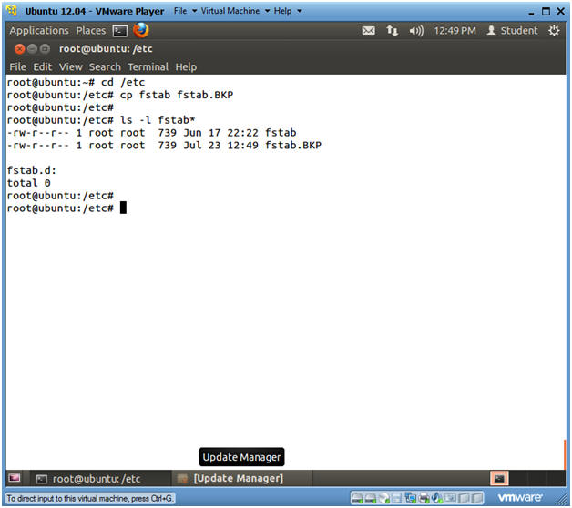The image size is (572, 508).
Task: Open the terminal Help menu
Action: (186, 66)
